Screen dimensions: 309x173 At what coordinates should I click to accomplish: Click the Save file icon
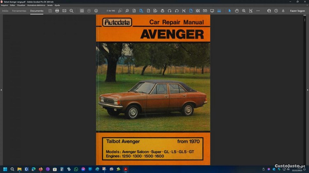pyautogui.click(x=50, y=11)
